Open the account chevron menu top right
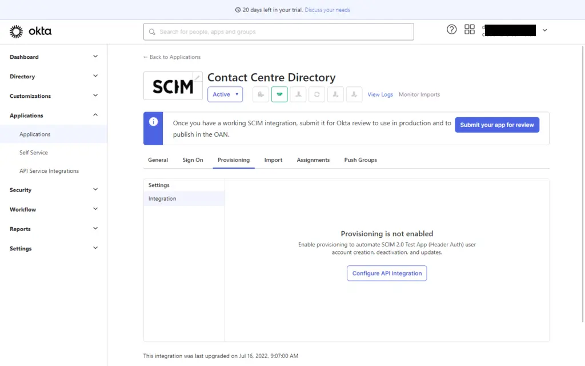 click(x=545, y=30)
